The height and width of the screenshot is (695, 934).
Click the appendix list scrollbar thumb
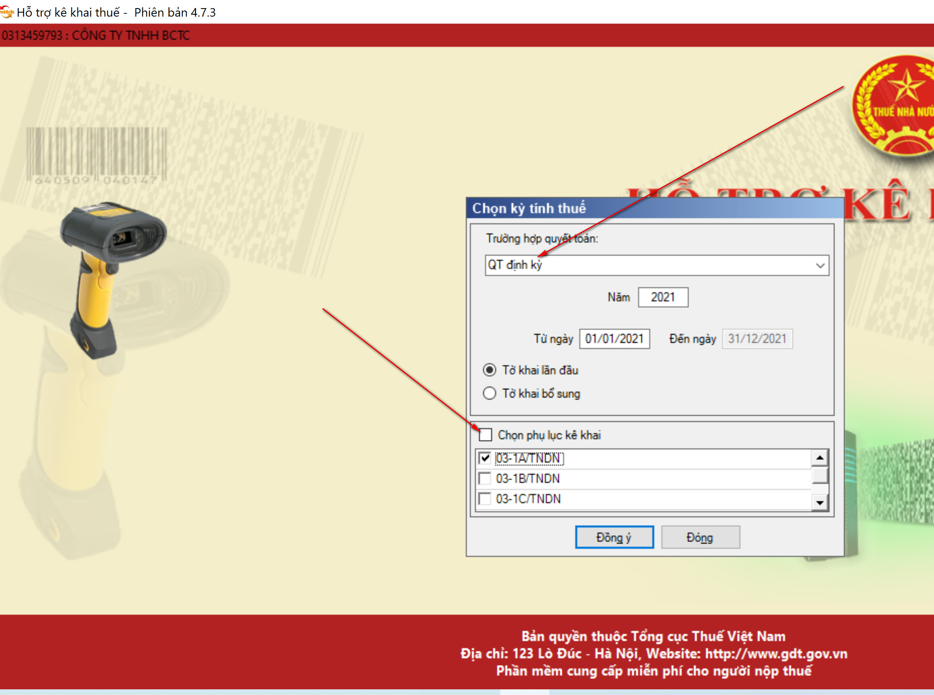point(820,476)
